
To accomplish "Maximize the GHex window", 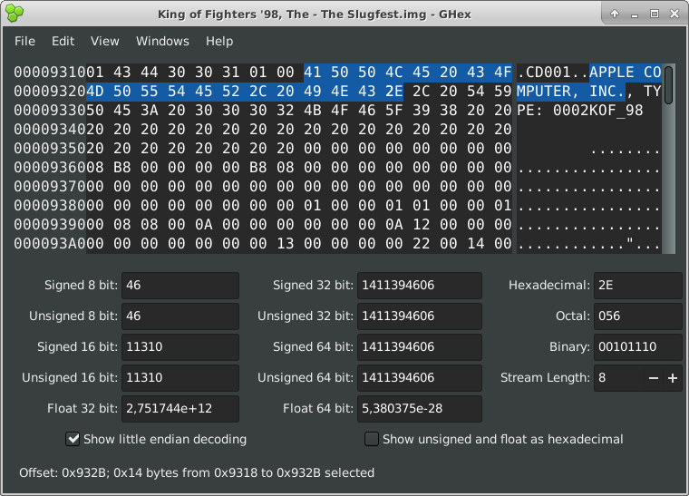I will pos(655,15).
